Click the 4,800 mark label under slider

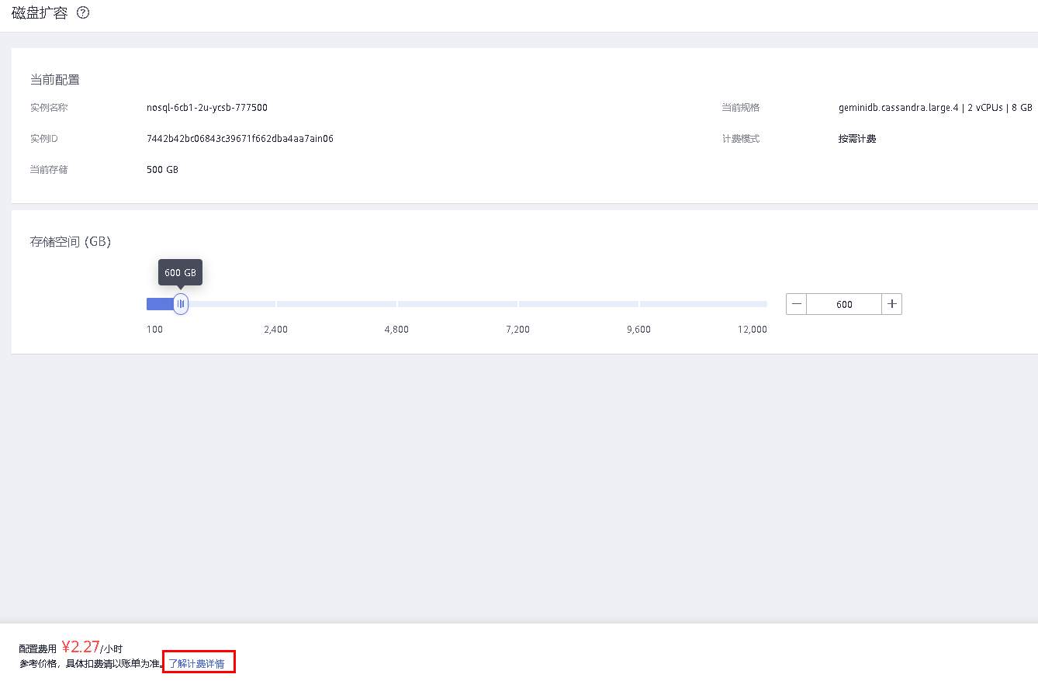tap(396, 330)
